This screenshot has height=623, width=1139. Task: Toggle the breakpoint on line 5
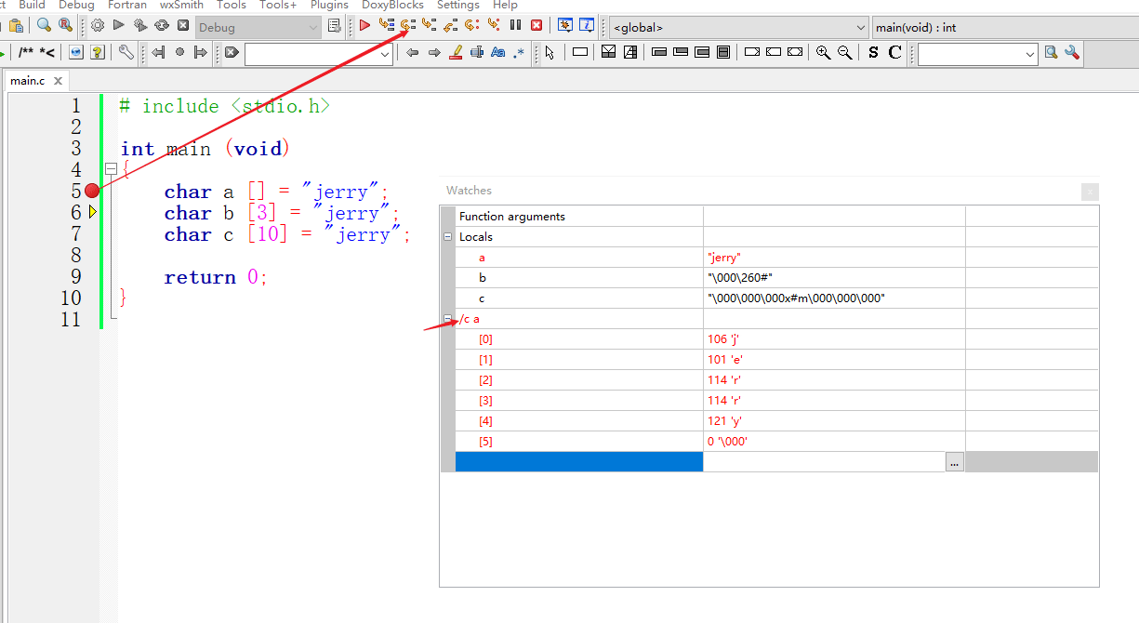91,191
